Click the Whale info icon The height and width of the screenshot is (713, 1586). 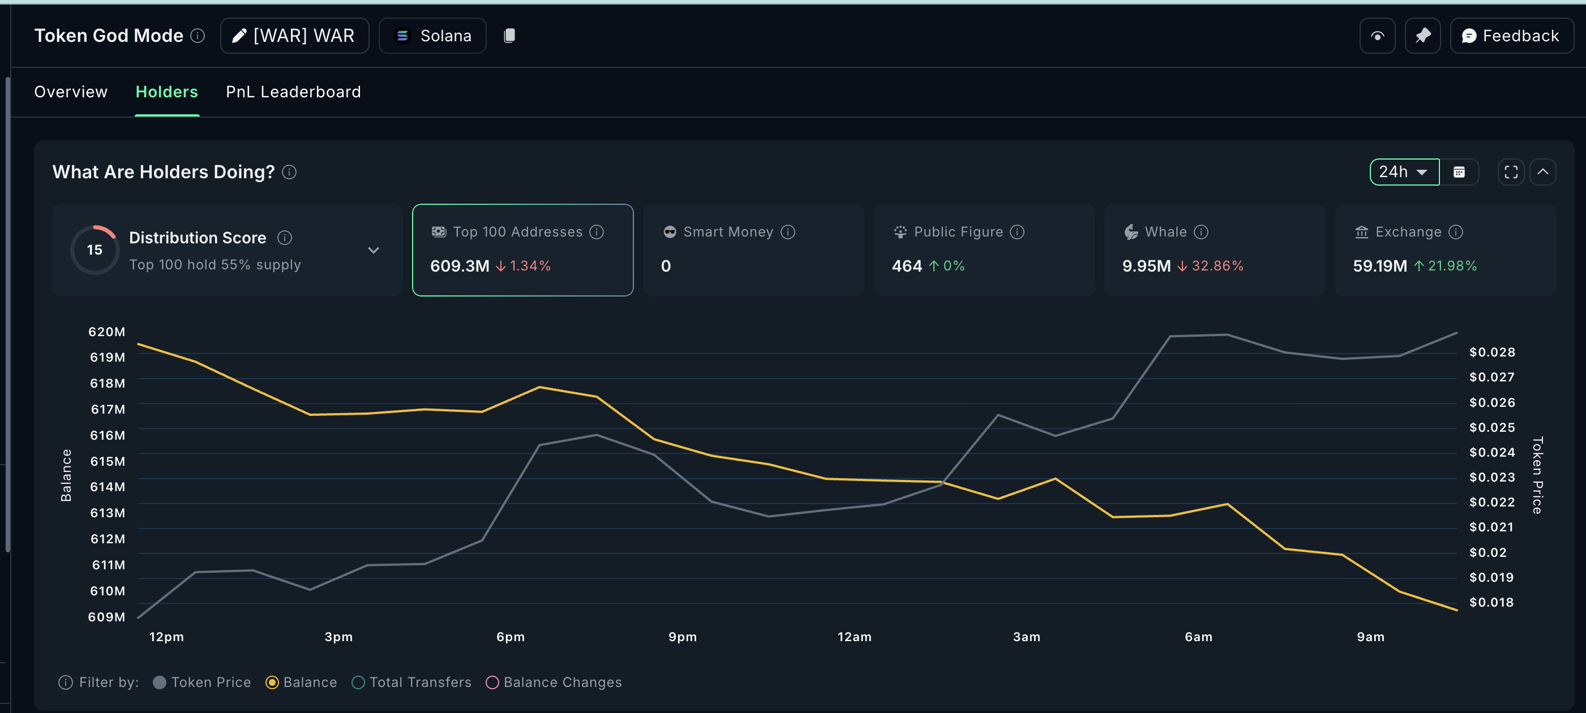1201,232
